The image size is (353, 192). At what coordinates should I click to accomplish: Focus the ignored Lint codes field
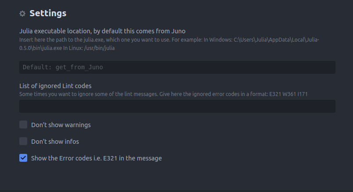point(177,106)
